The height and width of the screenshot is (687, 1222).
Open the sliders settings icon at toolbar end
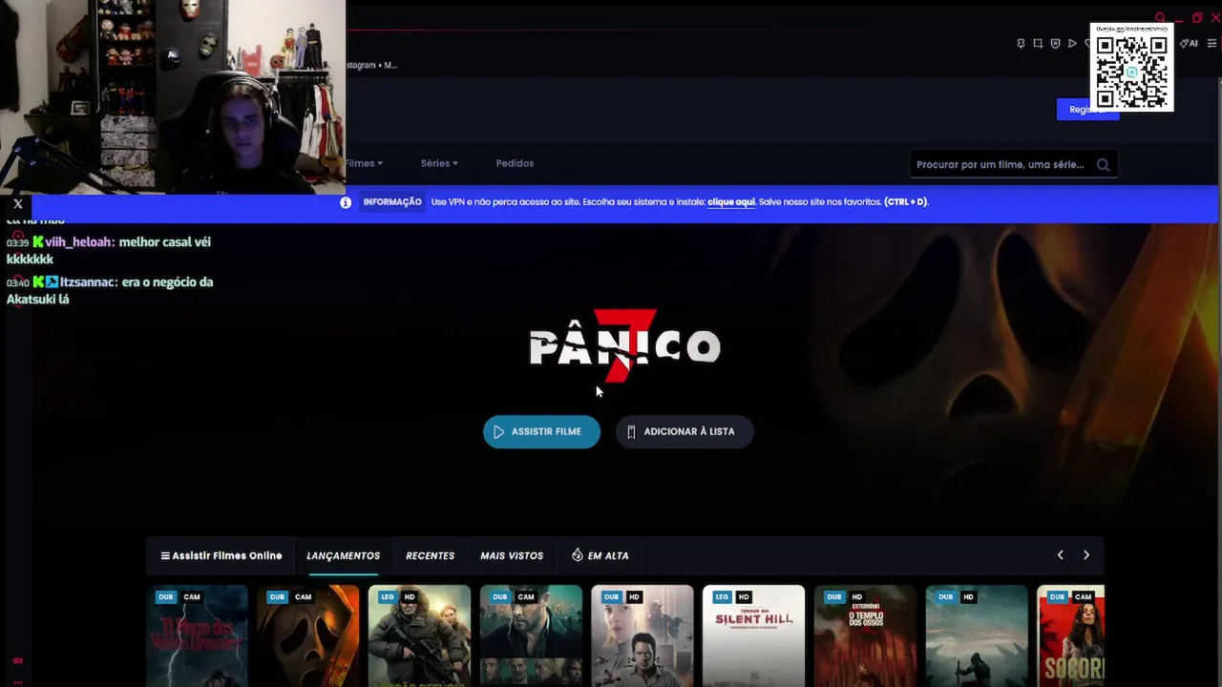(1212, 44)
